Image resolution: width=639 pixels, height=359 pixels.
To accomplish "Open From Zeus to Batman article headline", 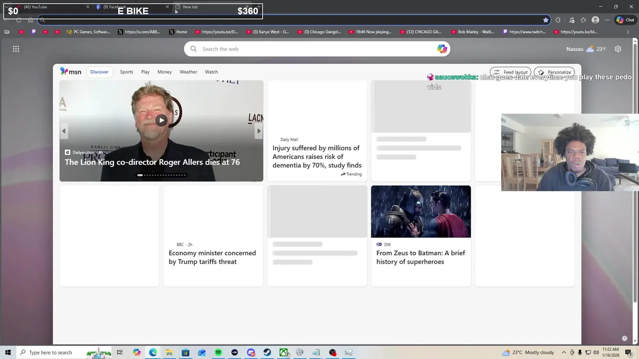I will click(421, 257).
